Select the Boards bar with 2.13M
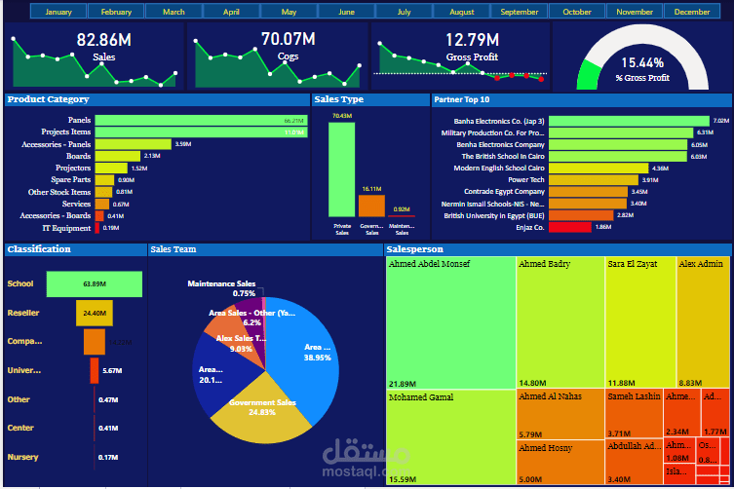The image size is (734, 489). pyautogui.click(x=118, y=156)
